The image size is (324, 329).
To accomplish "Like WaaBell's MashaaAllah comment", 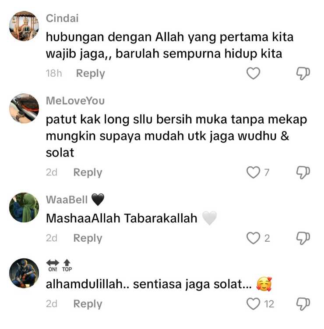I will pyautogui.click(x=253, y=238).
